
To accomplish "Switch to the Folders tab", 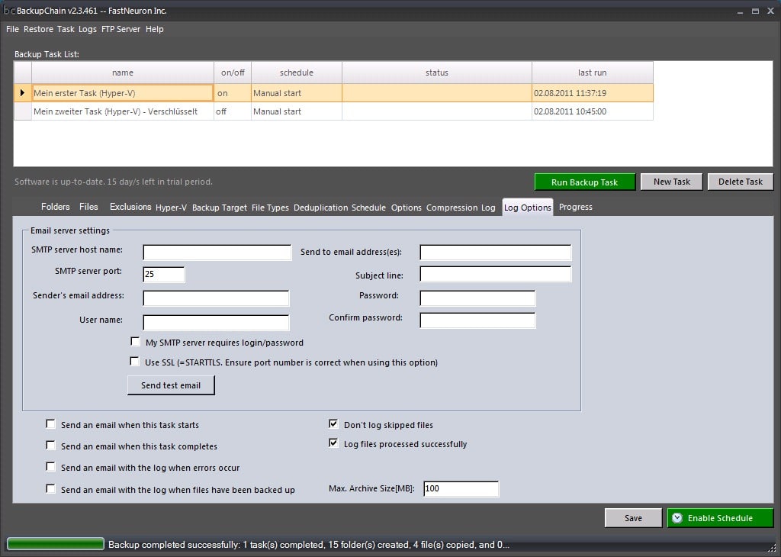I will coord(55,206).
